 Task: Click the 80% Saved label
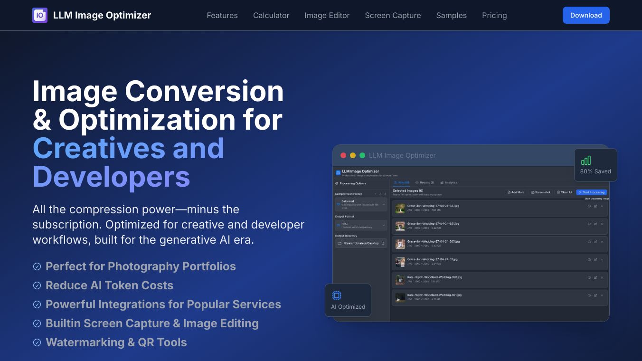click(x=595, y=171)
